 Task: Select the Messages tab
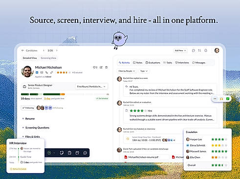pos(198,63)
